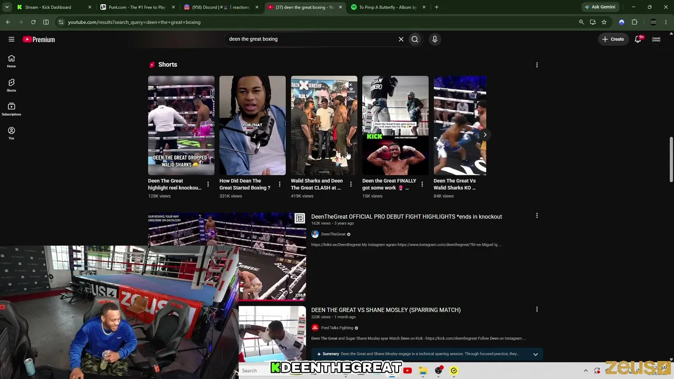Go to YouTube Premium home logo
This screenshot has width=674, height=379.
click(39, 39)
